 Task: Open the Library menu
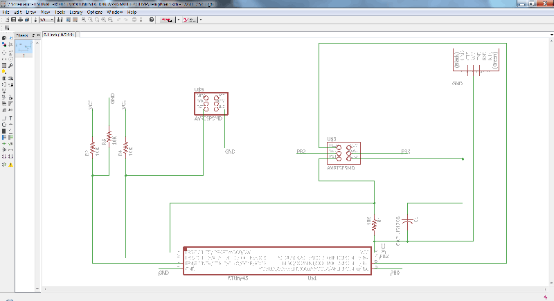pyautogui.click(x=76, y=12)
